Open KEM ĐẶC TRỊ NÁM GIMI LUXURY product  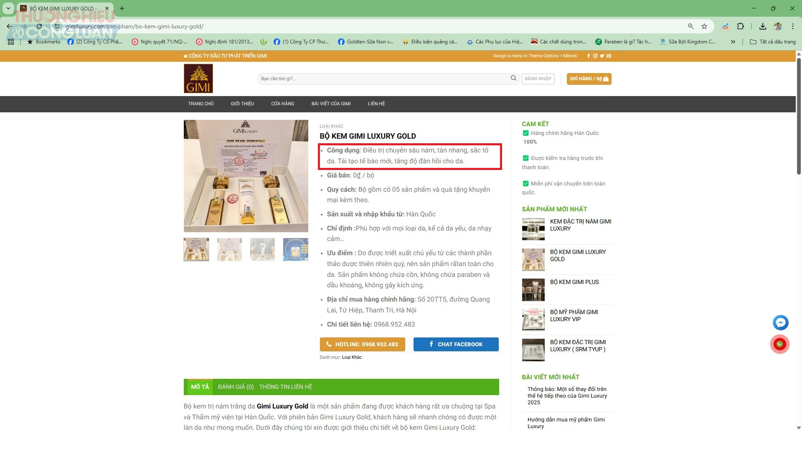click(581, 225)
